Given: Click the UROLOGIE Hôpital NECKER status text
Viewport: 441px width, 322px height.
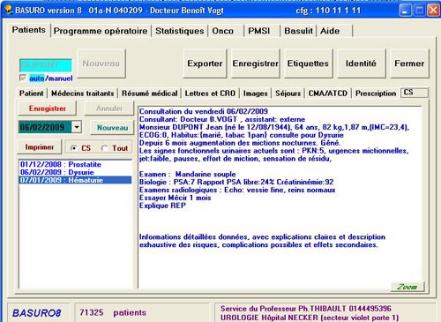Looking at the screenshot, I should pyautogui.click(x=310, y=318).
